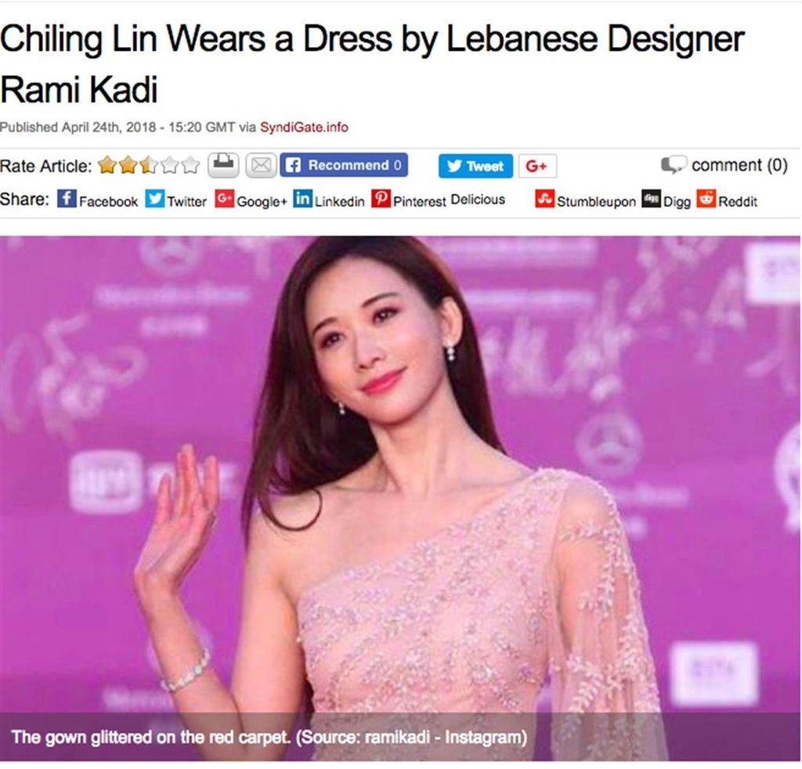This screenshot has width=802, height=769.
Task: Give article a three-star rating
Action: (149, 165)
